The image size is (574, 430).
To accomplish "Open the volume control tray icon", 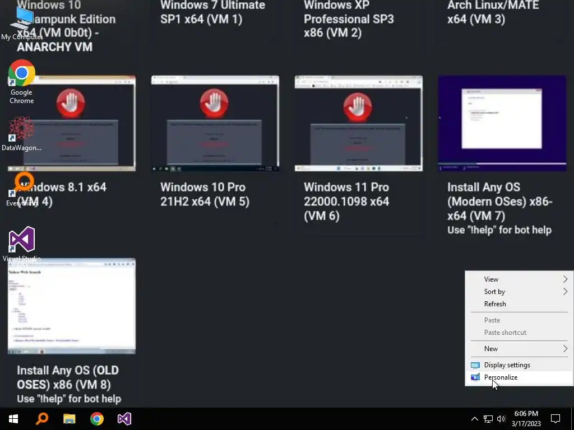I will point(501,419).
